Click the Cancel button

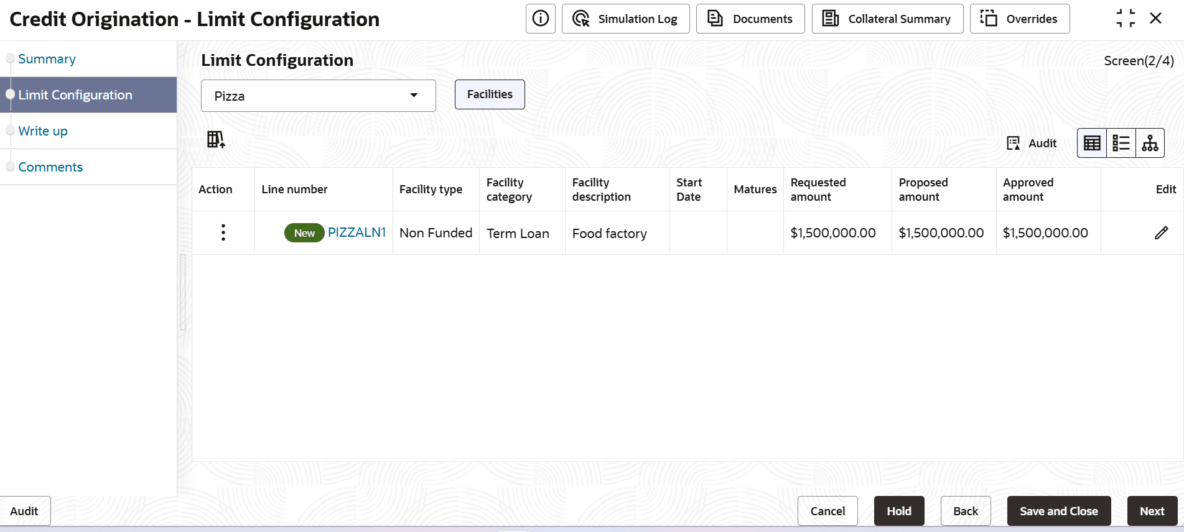tap(827, 511)
